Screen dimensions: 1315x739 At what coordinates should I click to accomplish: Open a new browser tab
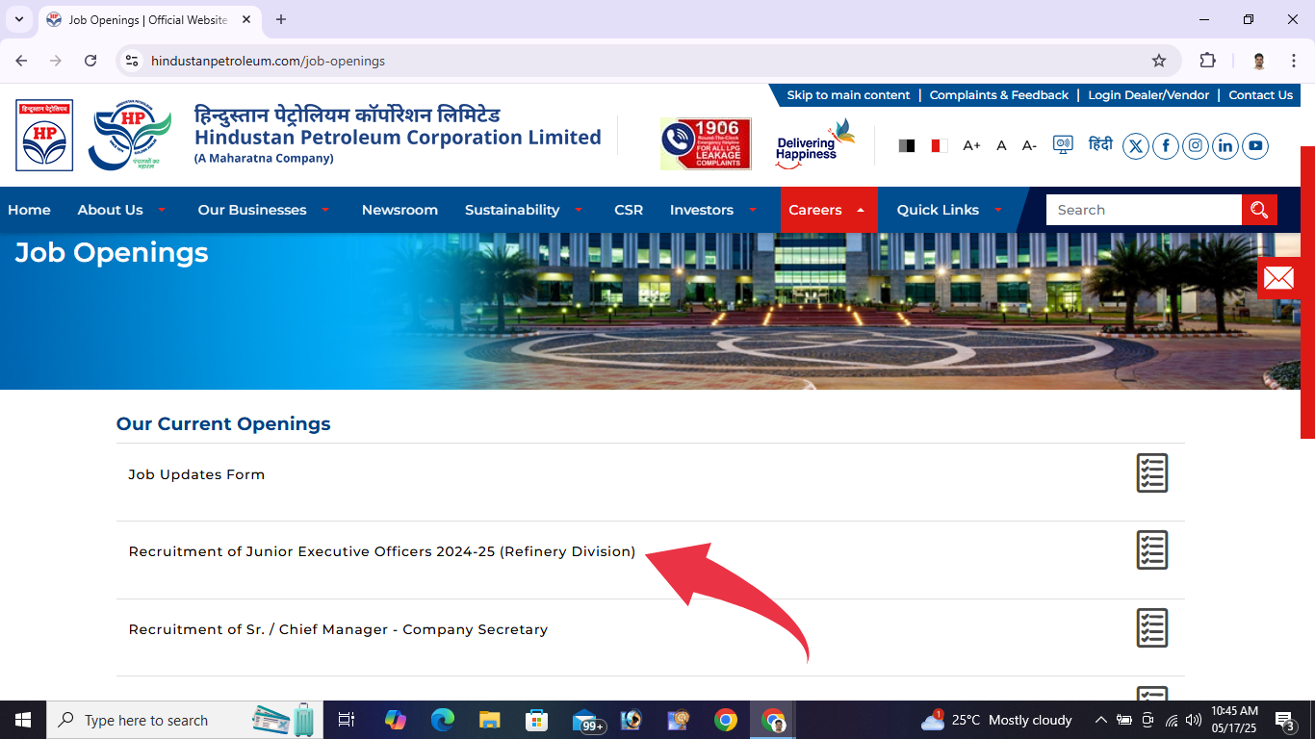(x=281, y=19)
